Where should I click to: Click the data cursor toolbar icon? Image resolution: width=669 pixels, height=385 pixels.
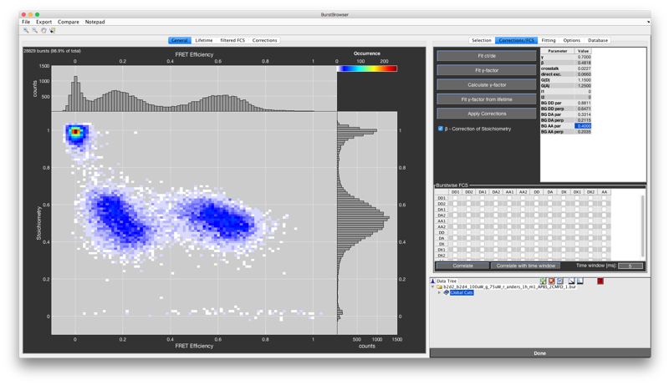53,30
